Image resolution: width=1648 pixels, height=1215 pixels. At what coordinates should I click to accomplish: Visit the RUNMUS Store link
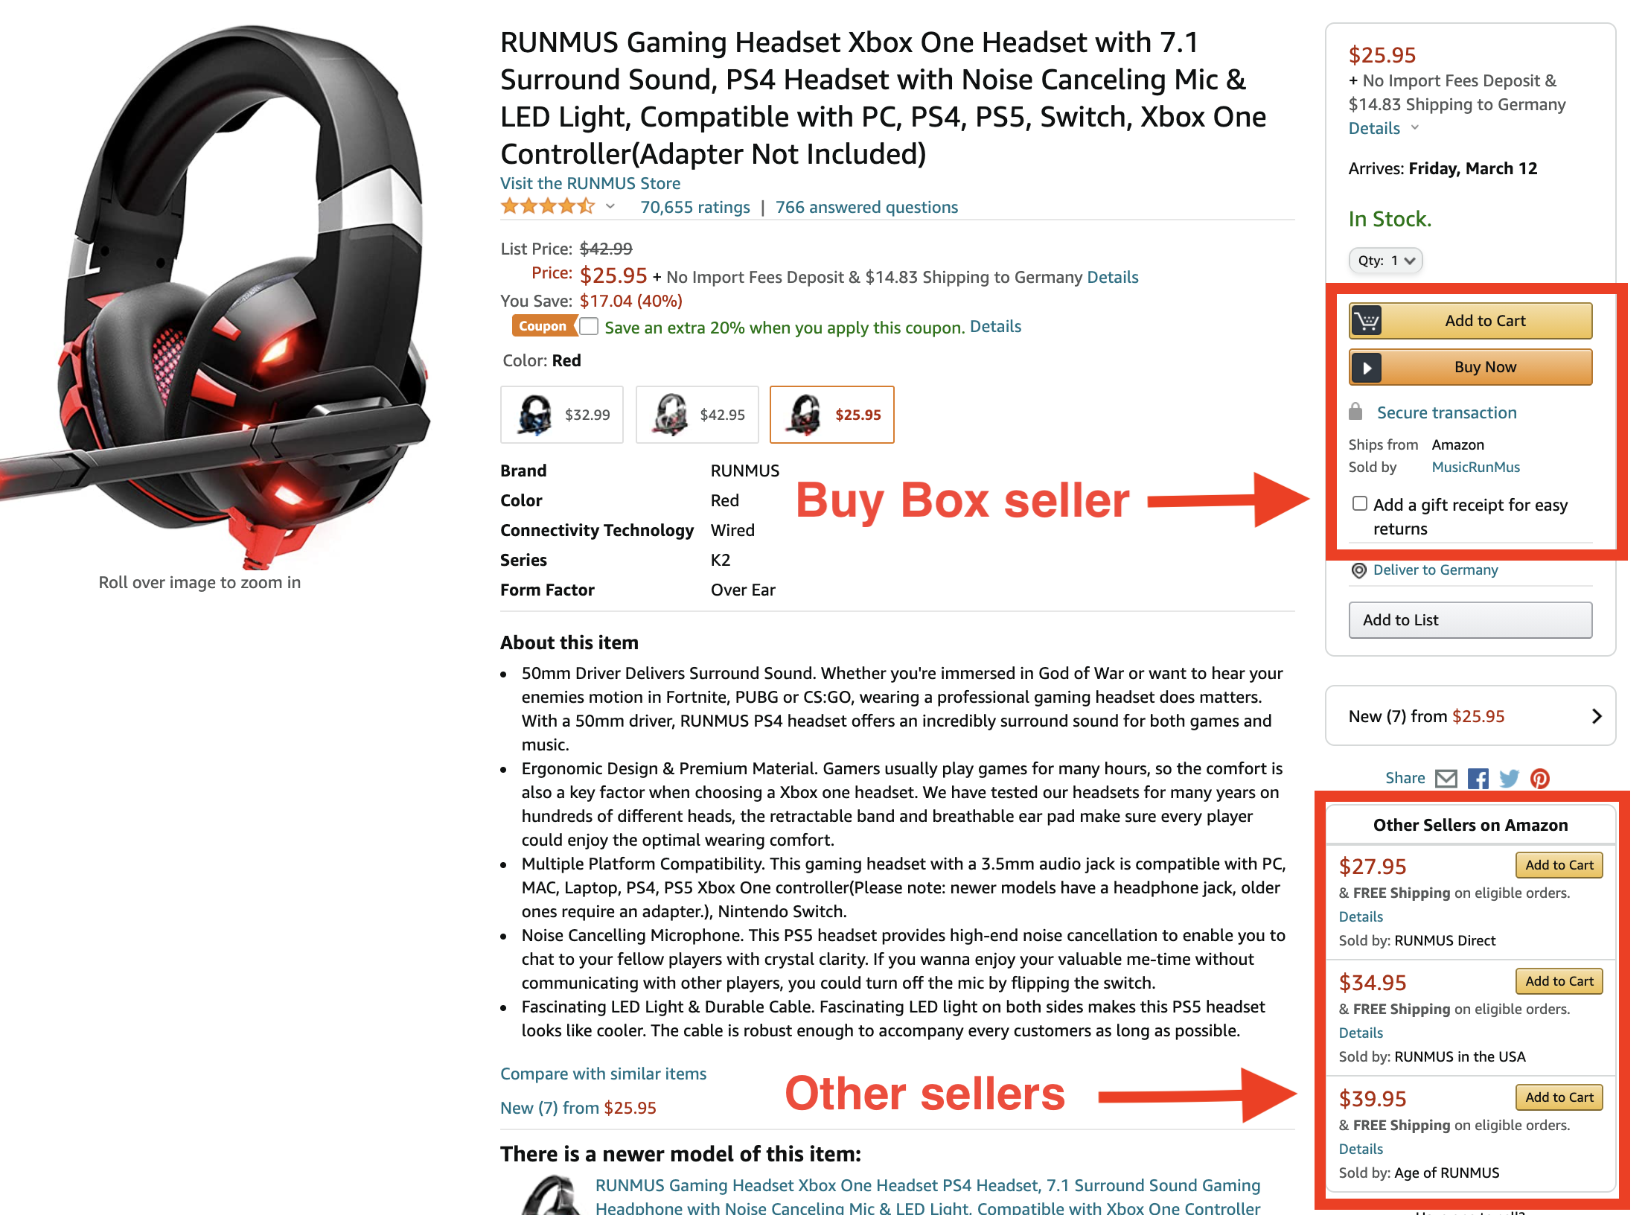coord(590,183)
